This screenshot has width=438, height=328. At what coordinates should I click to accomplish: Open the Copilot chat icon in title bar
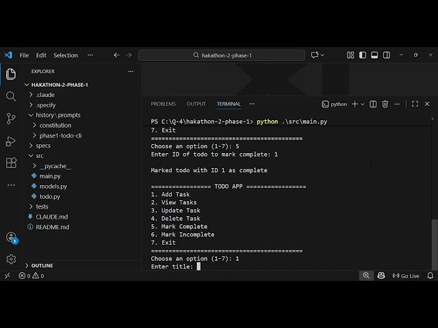315,55
